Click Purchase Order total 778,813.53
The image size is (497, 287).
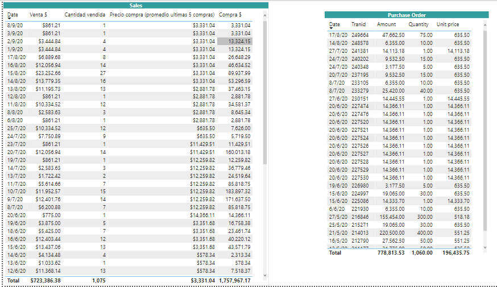tap(391, 252)
